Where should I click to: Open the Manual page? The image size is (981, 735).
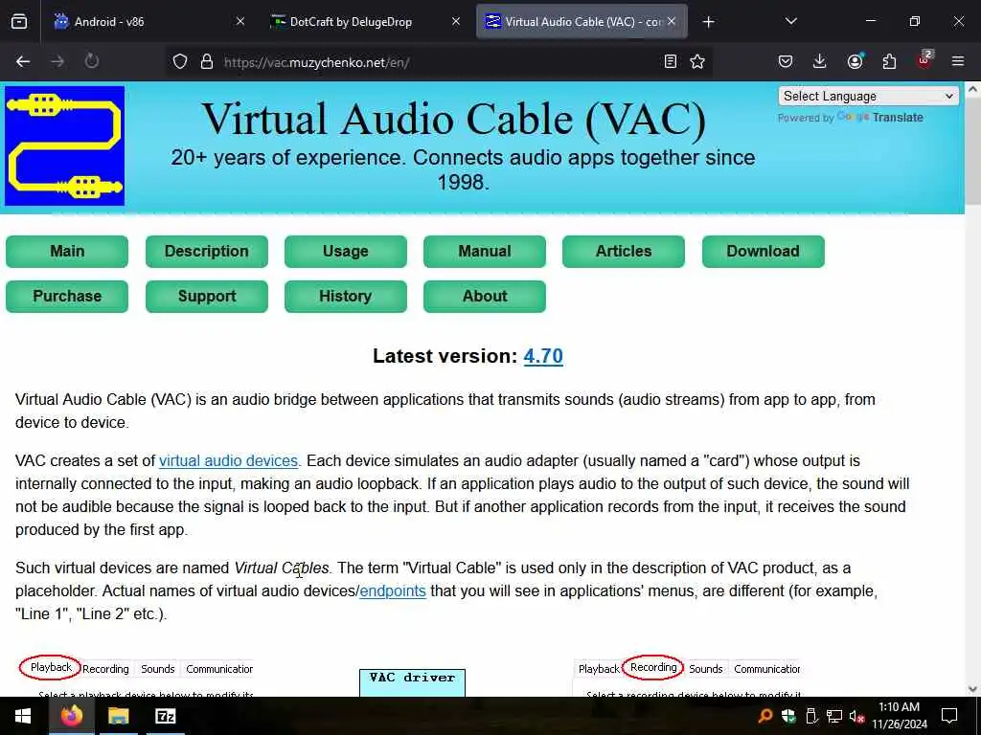tap(484, 252)
